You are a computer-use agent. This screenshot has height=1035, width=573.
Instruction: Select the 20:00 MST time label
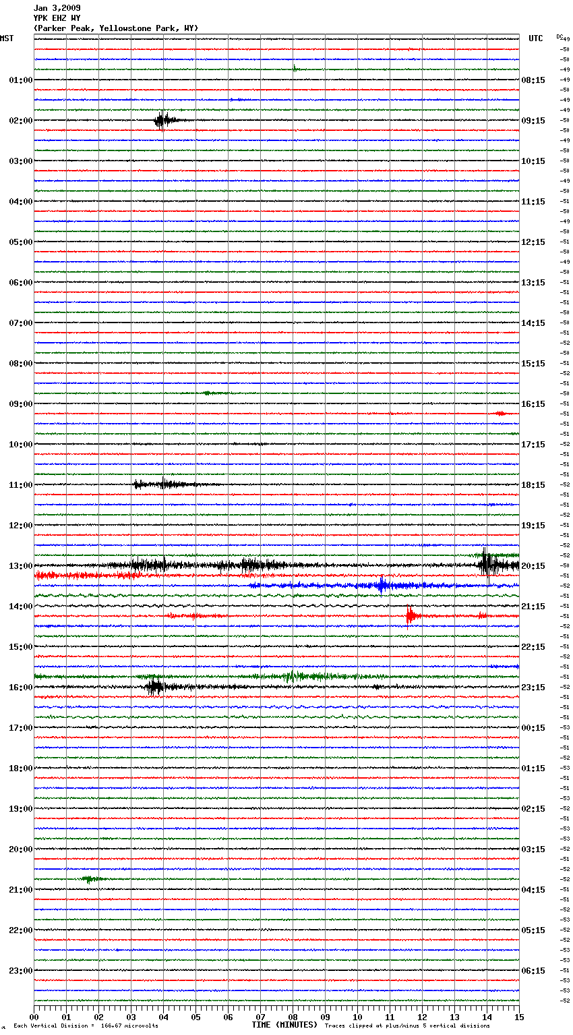pyautogui.click(x=21, y=849)
